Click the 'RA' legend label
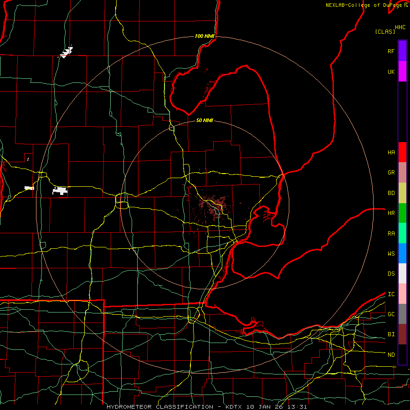410x410 pixels. pyautogui.click(x=391, y=234)
